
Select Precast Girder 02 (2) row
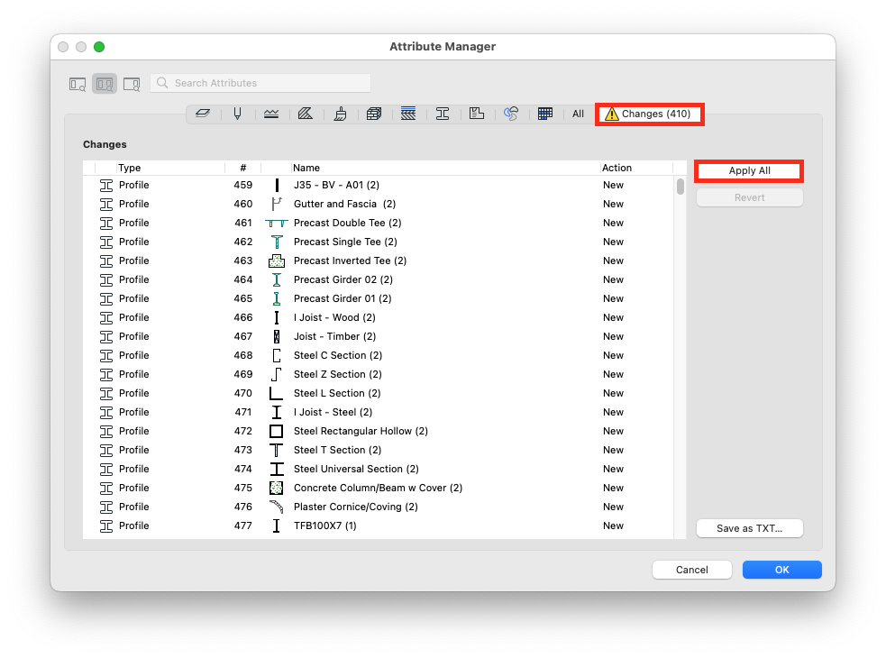(379, 279)
